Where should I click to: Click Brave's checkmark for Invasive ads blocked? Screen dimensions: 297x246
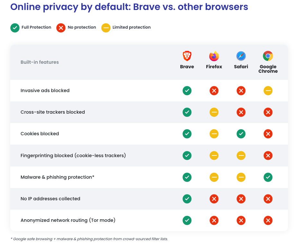coord(187,91)
